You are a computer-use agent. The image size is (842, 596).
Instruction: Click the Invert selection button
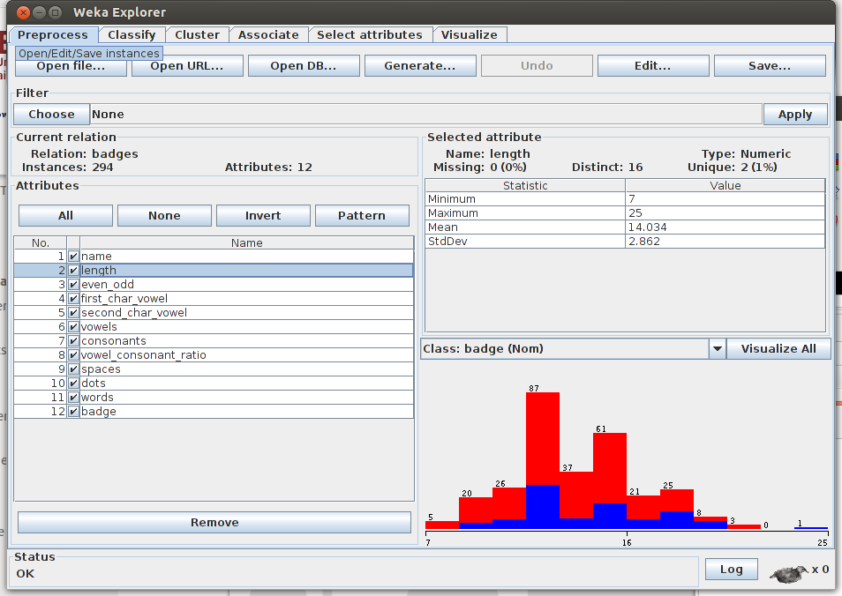tap(263, 216)
